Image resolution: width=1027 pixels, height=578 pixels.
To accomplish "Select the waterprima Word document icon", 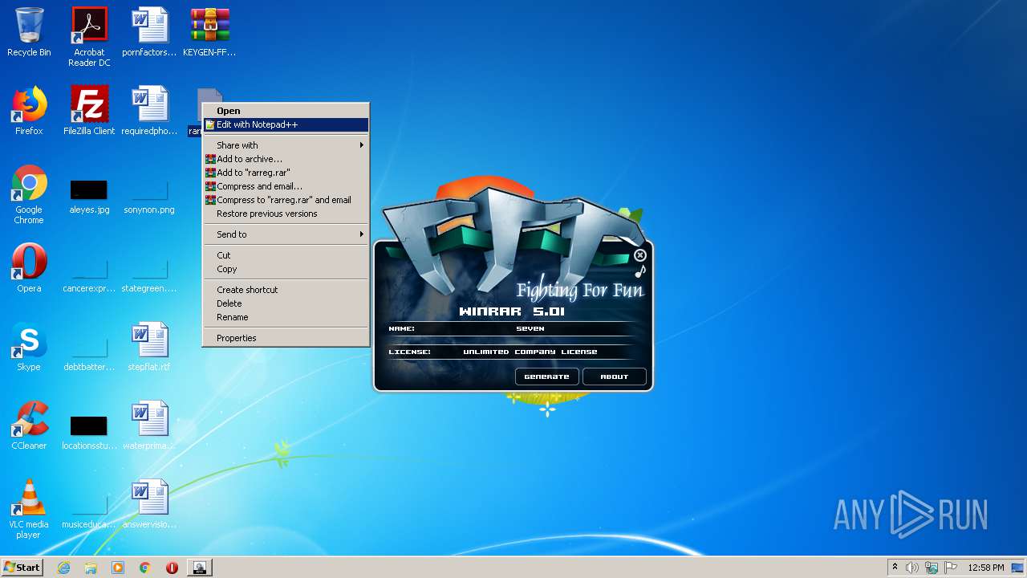I will click(149, 425).
